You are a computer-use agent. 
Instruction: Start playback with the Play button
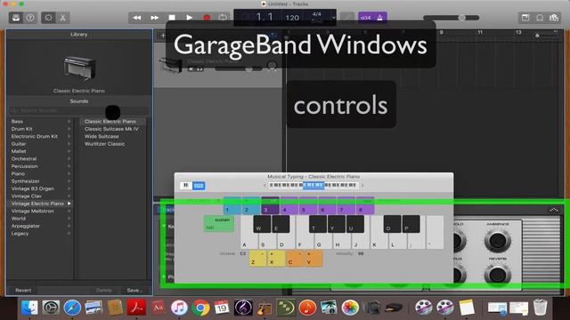189,18
